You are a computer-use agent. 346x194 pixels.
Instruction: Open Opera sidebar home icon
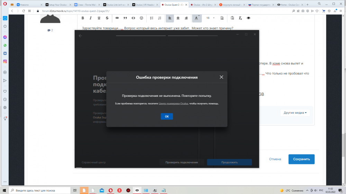[x=5, y=18]
